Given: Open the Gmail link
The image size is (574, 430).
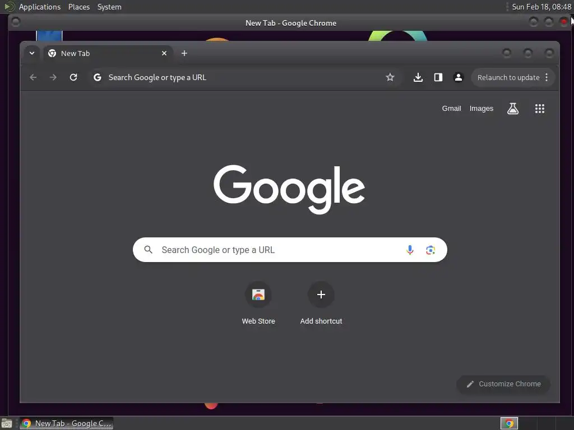Looking at the screenshot, I should [451, 108].
